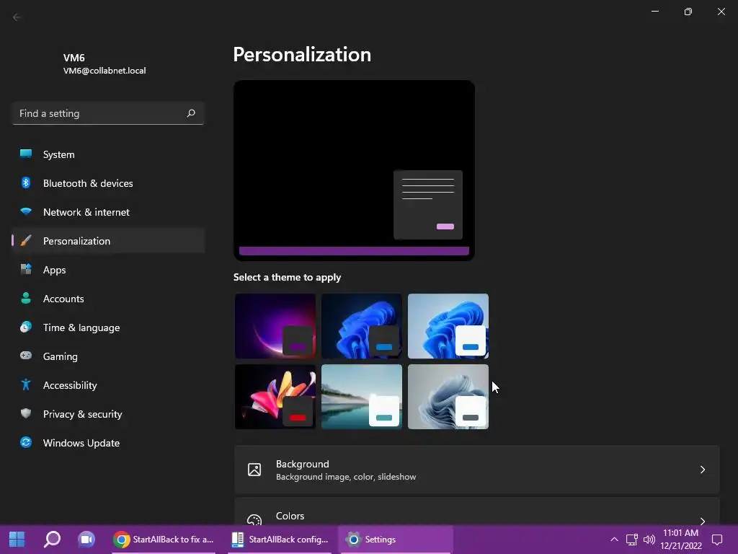Image resolution: width=738 pixels, height=554 pixels.
Task: Click the Windows Update arrows icon
Action: 26,442
